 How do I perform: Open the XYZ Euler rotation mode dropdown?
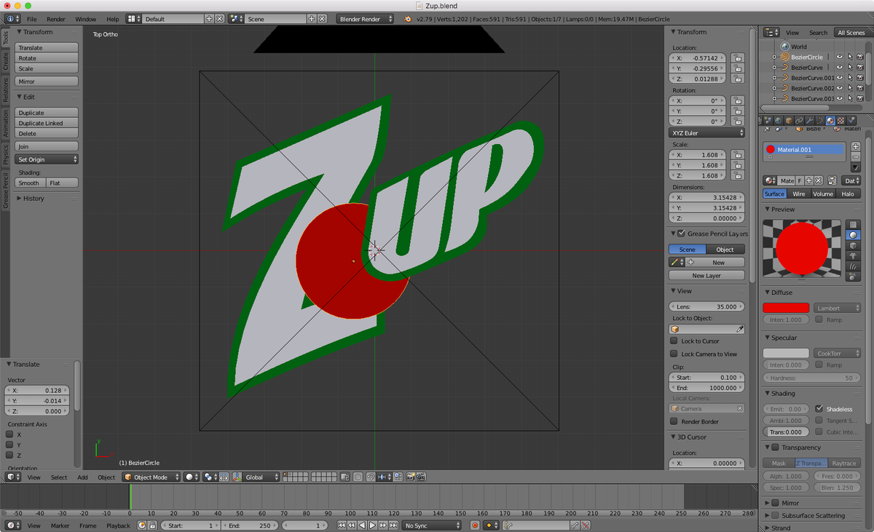tap(706, 133)
